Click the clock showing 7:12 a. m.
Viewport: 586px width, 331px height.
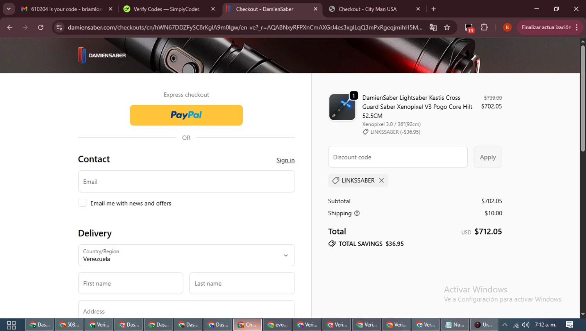545,325
